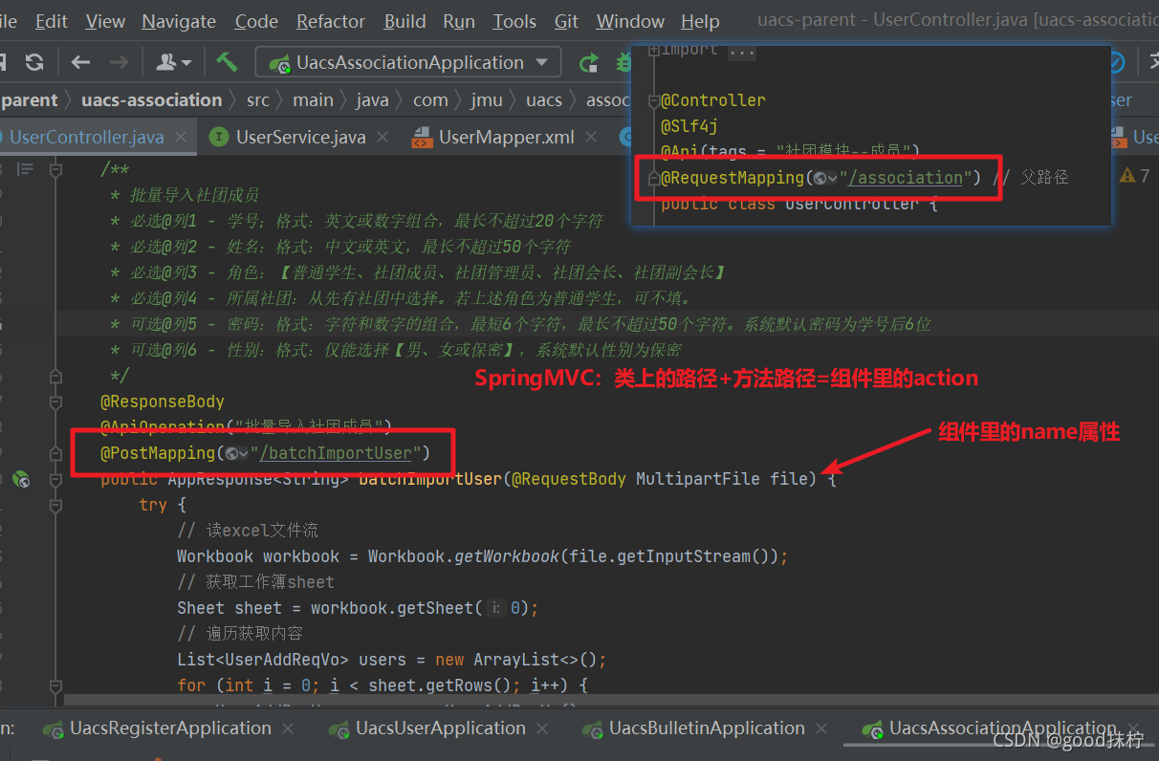
Task: Open the Edit menu
Action: (x=52, y=21)
